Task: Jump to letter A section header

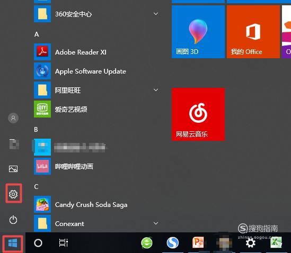Action: click(37, 34)
